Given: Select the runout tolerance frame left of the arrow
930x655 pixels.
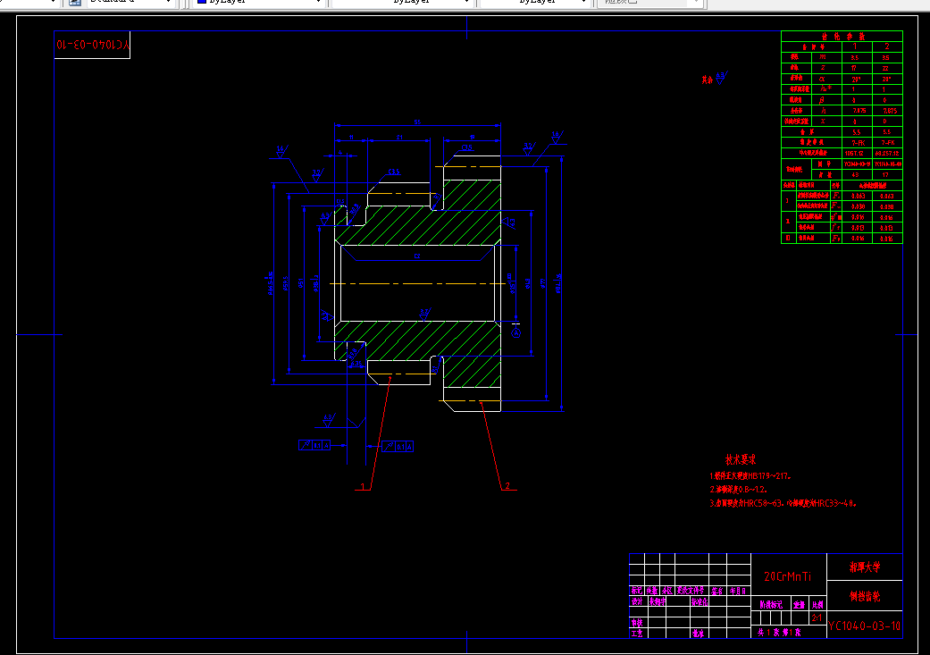Looking at the screenshot, I should [x=314, y=445].
